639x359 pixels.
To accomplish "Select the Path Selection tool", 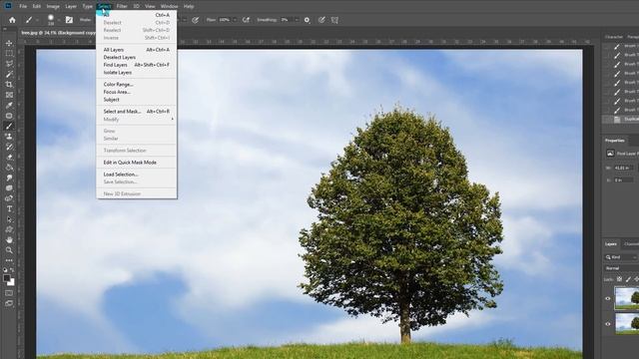I will (x=9, y=219).
